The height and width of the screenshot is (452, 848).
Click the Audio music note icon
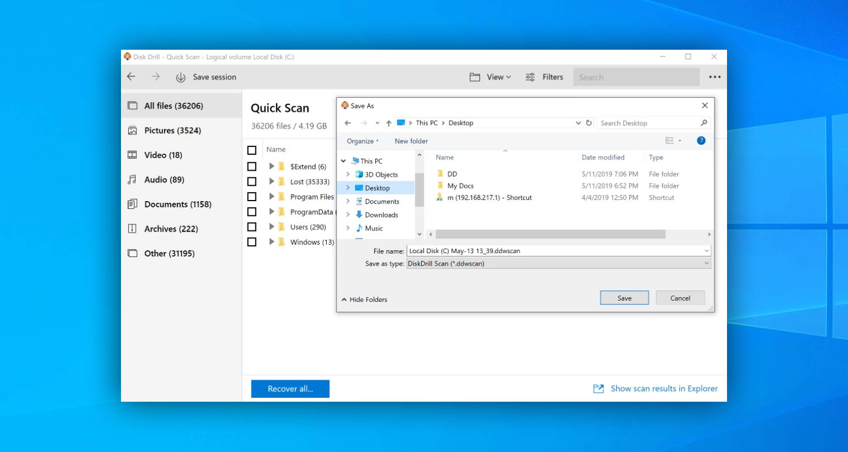[132, 180]
